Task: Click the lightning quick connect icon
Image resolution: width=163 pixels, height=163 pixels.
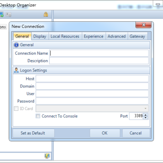Action: [47, 156]
